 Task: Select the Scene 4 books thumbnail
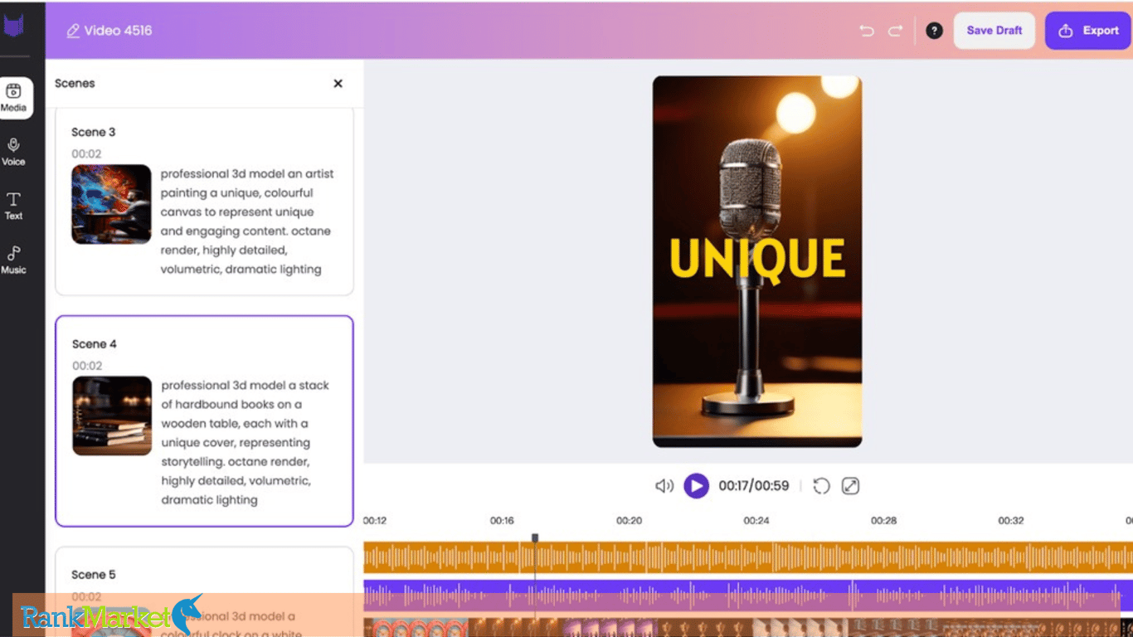(112, 416)
